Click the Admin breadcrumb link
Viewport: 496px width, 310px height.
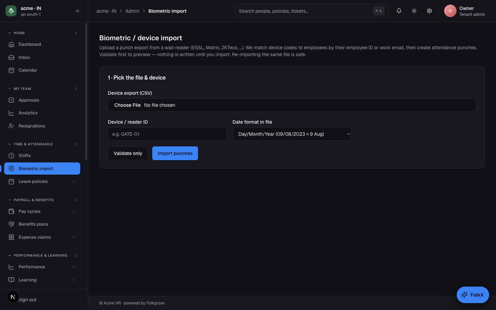132,11
